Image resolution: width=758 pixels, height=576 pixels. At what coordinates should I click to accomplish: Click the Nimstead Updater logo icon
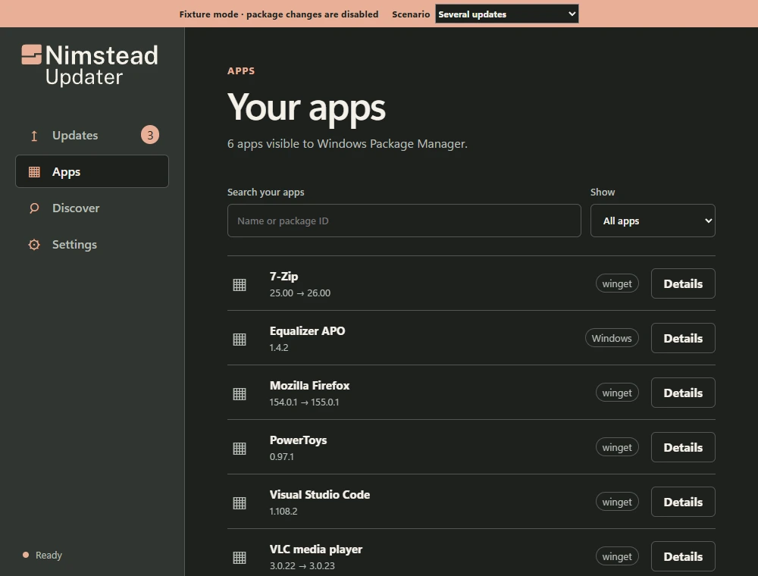click(x=31, y=55)
